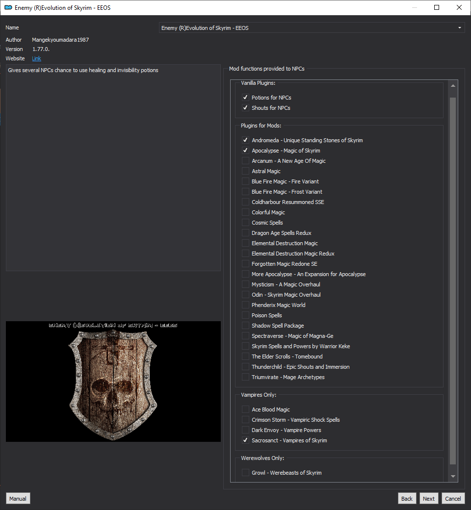Enable Shadow Spell Package checkbox
471x510 pixels.
[x=245, y=326]
